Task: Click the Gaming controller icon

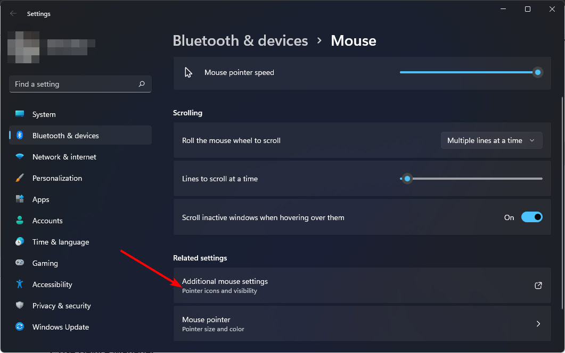Action: coord(20,263)
